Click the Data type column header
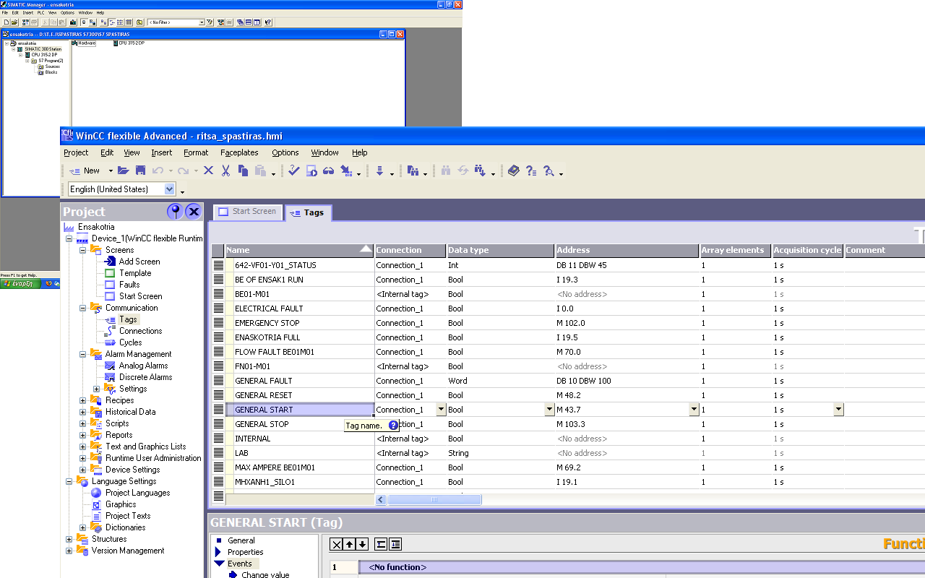This screenshot has height=578, width=925. point(500,250)
